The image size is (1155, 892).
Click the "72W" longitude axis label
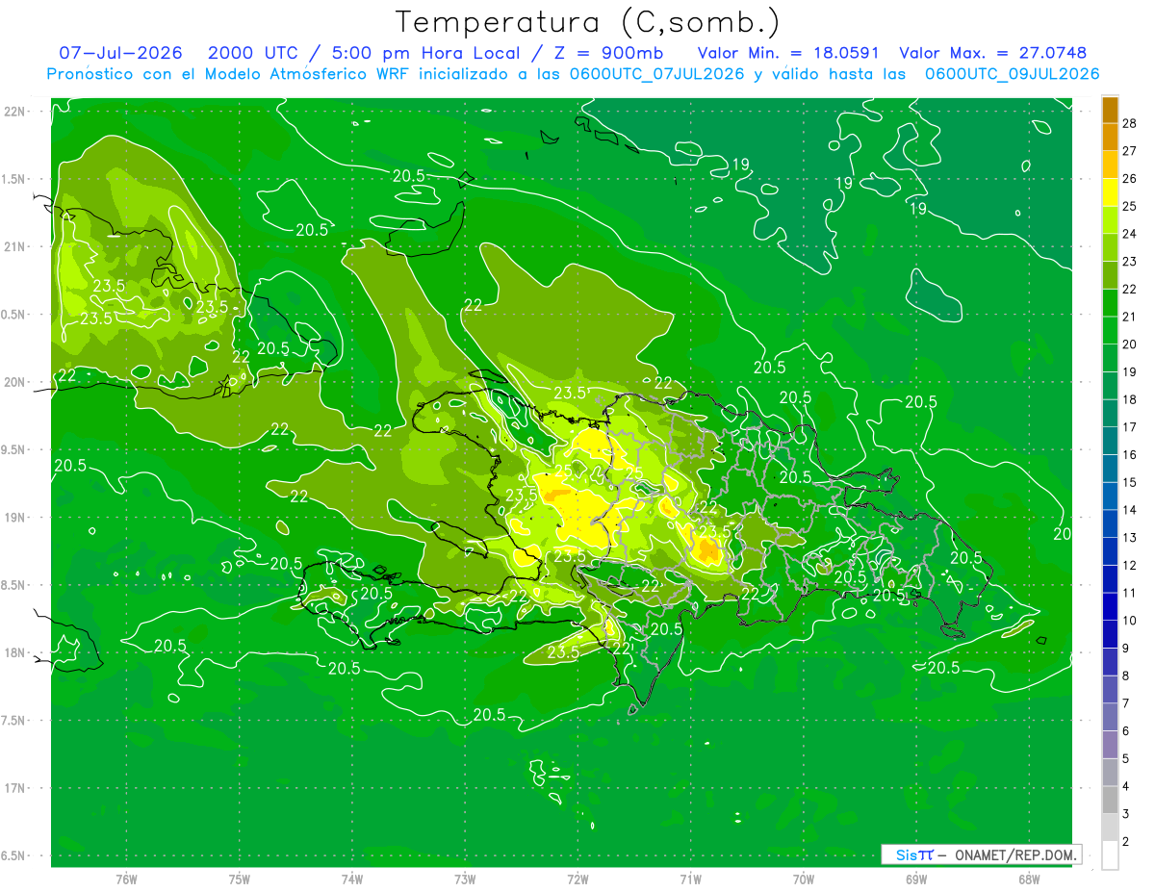[x=577, y=879]
